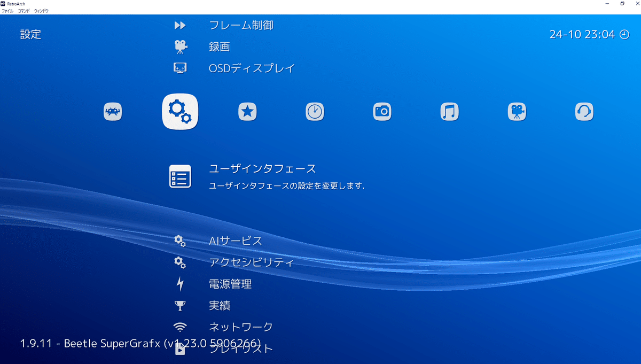
Task: Click the 録画 recording camera icon
Action: pyautogui.click(x=181, y=47)
